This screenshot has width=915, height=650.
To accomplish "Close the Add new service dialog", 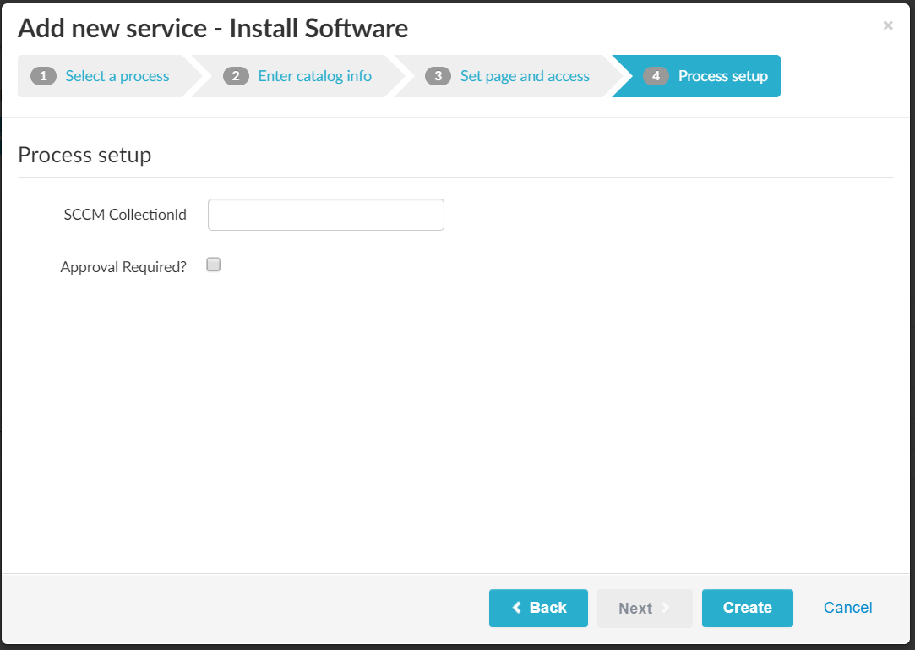I will coord(887,26).
